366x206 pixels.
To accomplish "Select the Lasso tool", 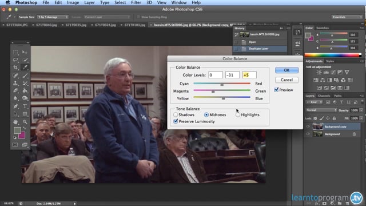I will 15,60.
